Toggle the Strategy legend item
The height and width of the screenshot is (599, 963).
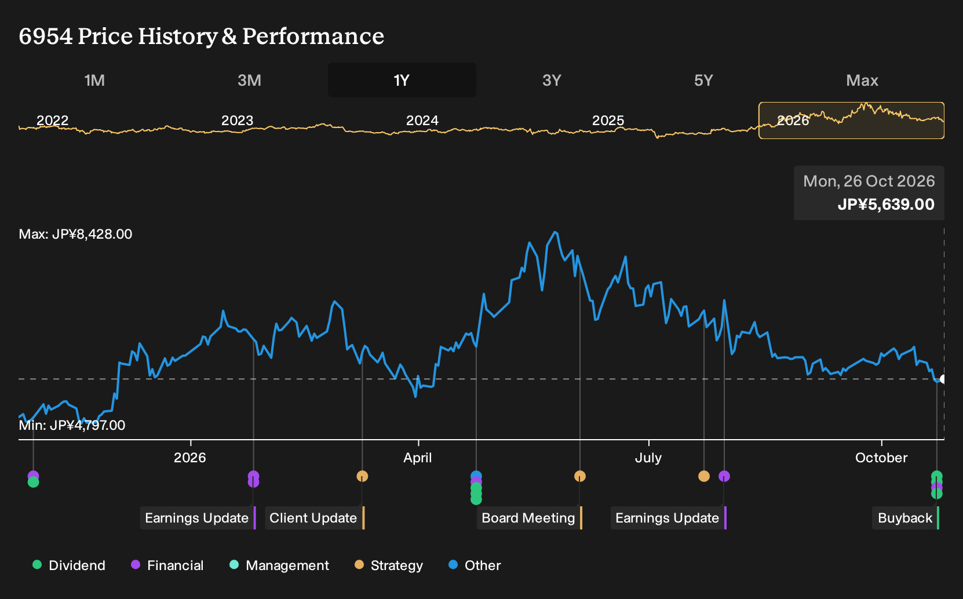coord(389,565)
